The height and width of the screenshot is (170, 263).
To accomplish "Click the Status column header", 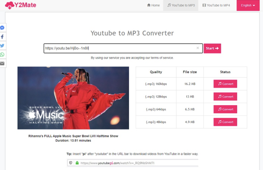I will click(225, 72).
